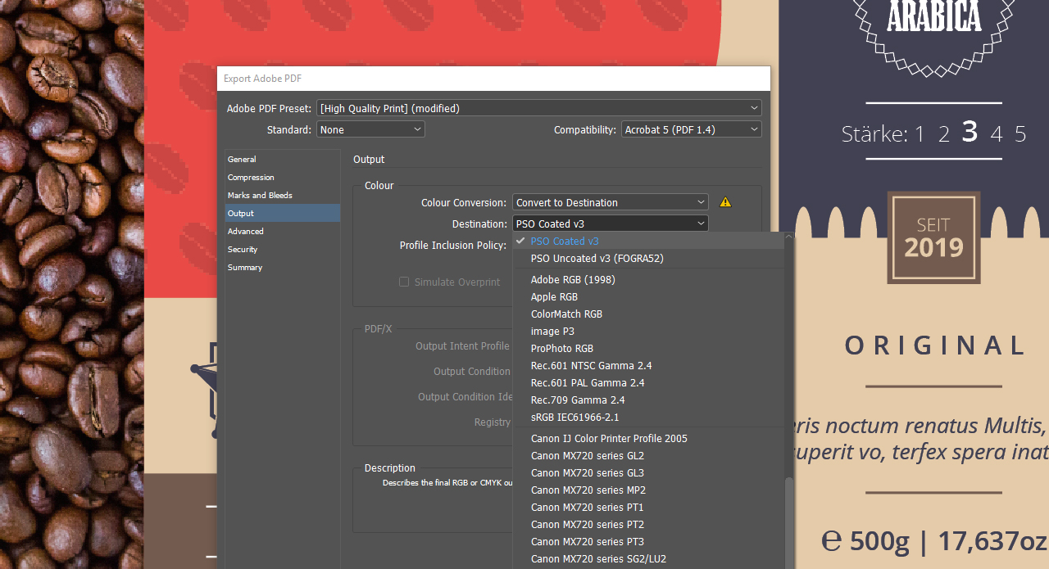Click the yellow warning icon beside Colour Conversion
The image size is (1049, 569).
click(725, 202)
